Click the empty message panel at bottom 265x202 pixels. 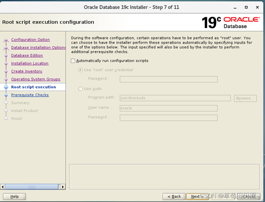[x=165, y=177]
